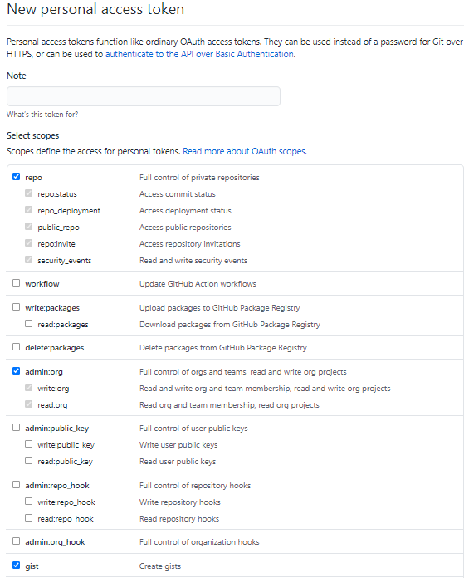Click the 'Select scopes' heading
Image resolution: width=464 pixels, height=578 pixels.
(x=33, y=135)
